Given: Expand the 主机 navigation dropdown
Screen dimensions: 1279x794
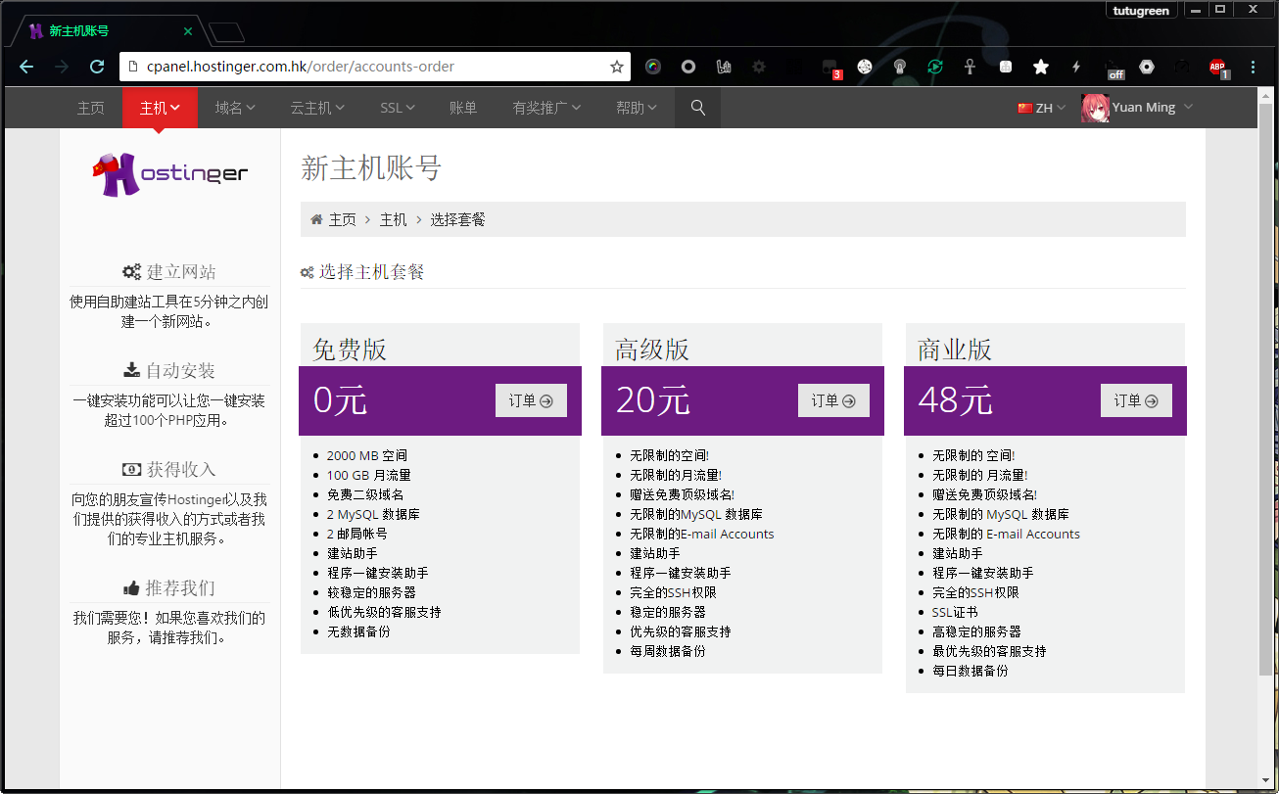Looking at the screenshot, I should tap(160, 108).
